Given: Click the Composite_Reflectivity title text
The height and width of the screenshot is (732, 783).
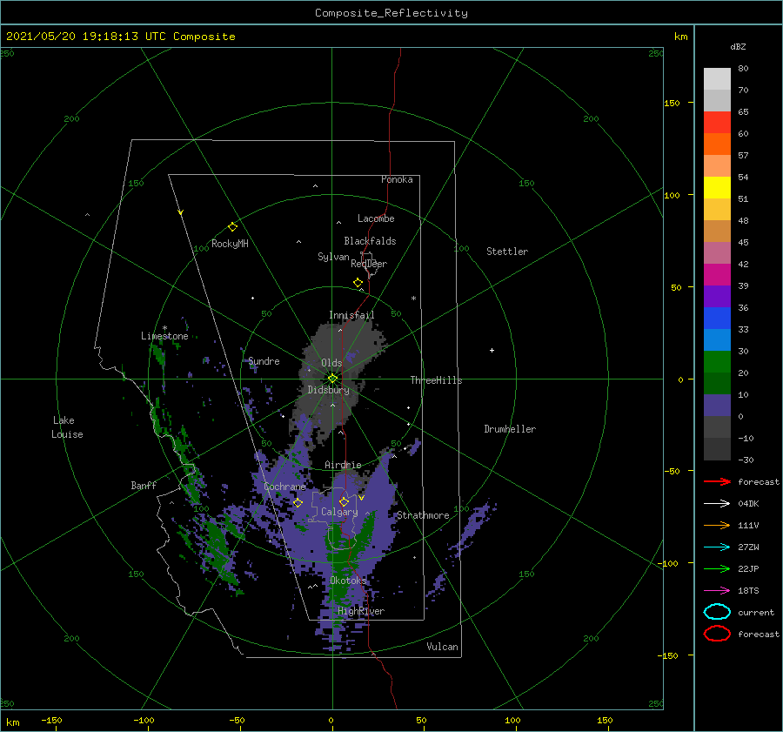Looking at the screenshot, I should point(391,13).
